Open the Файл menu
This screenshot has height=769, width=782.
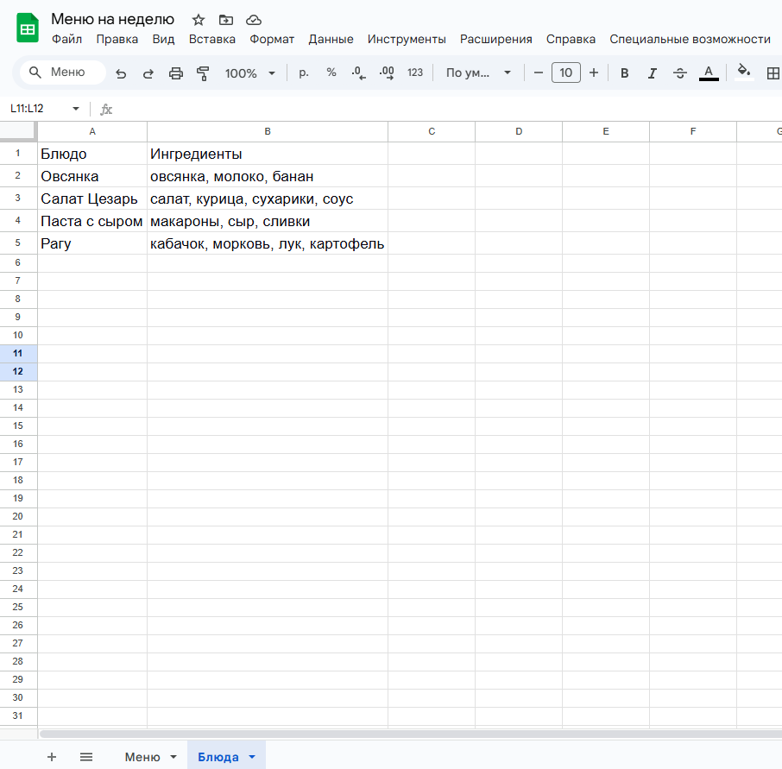tap(66, 39)
